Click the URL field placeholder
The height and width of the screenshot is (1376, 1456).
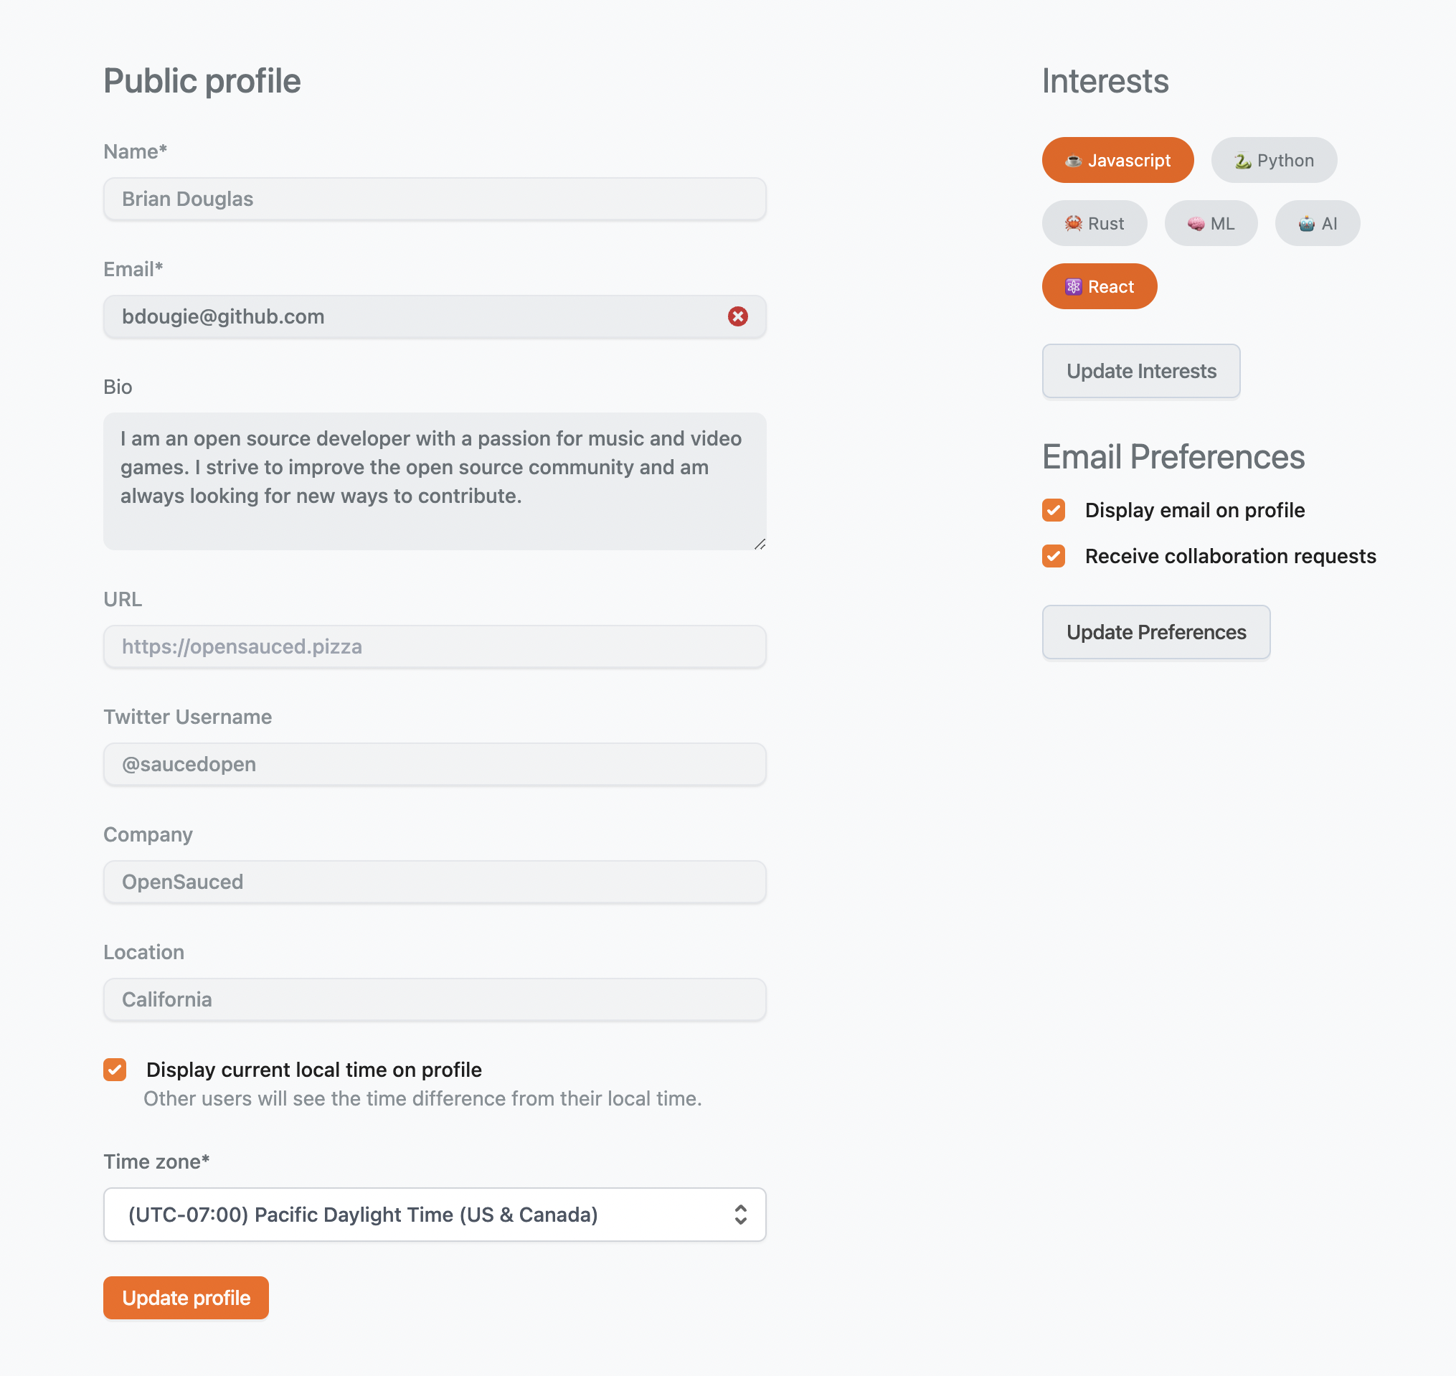click(434, 646)
